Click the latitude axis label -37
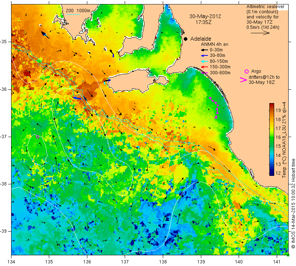Image resolution: width=296 pixels, height=266 pixels. (x=4, y=136)
